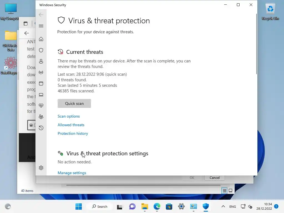Open Allowed threats link

[x=71, y=125]
